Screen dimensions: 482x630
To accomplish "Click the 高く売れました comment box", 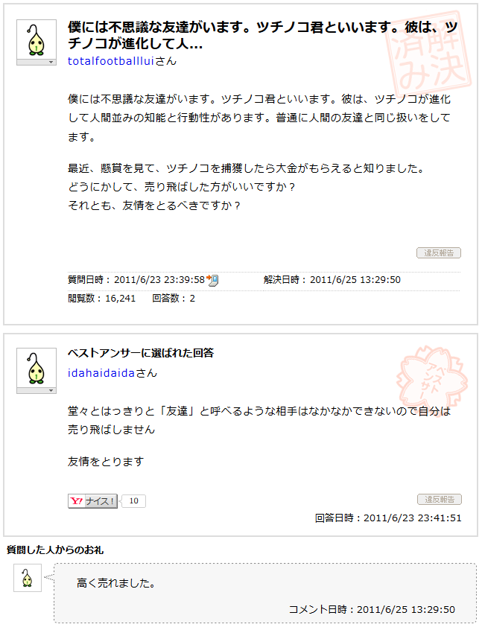I will pos(265,593).
